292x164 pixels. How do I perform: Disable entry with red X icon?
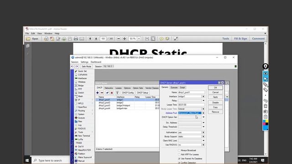click(112, 92)
